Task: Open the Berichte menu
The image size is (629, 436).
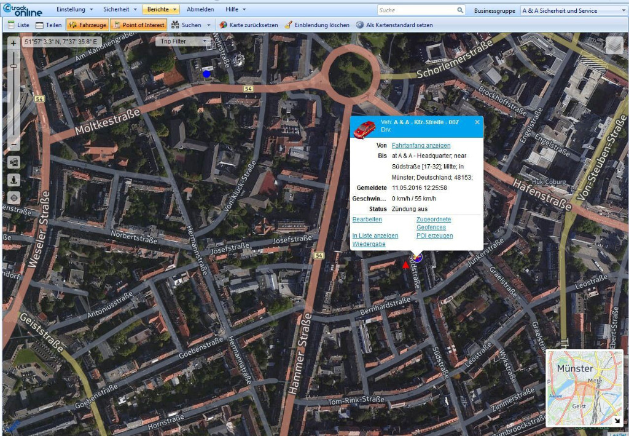Action: [x=161, y=9]
